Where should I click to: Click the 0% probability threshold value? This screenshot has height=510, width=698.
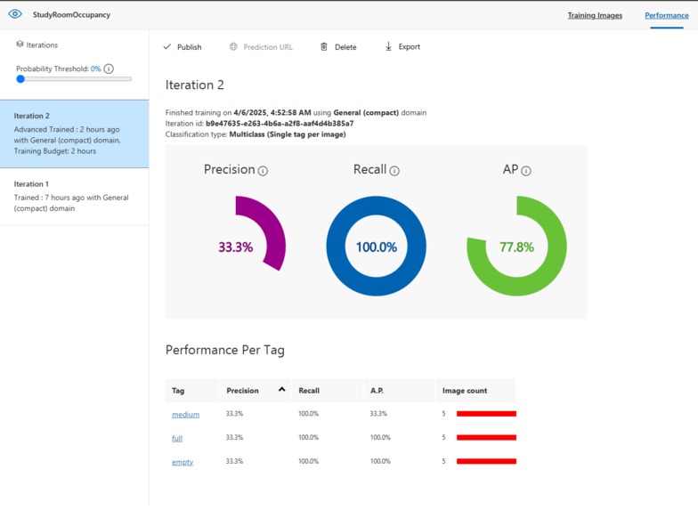coord(96,69)
